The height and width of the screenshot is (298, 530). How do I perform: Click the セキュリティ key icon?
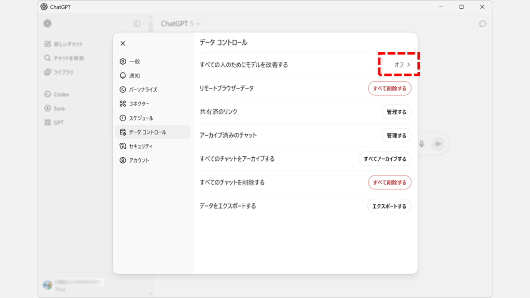[123, 146]
